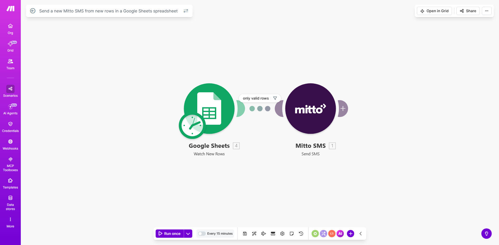499x245 pixels.
Task: Open the notes icon
Action: tap(292, 234)
